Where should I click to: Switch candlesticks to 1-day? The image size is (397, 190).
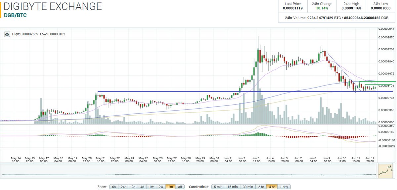click(284, 187)
